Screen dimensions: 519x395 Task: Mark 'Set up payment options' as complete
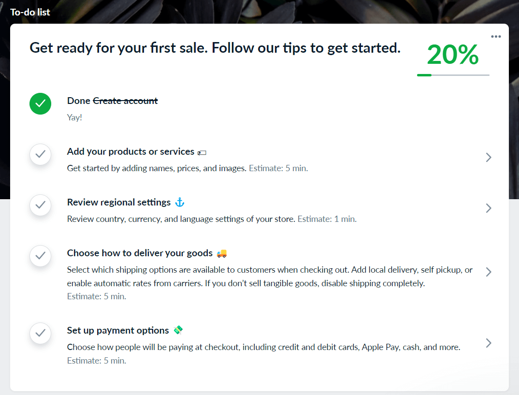pos(41,333)
